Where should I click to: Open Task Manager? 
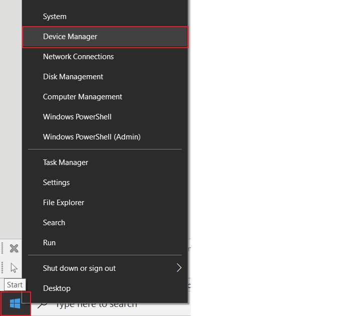[105, 163]
